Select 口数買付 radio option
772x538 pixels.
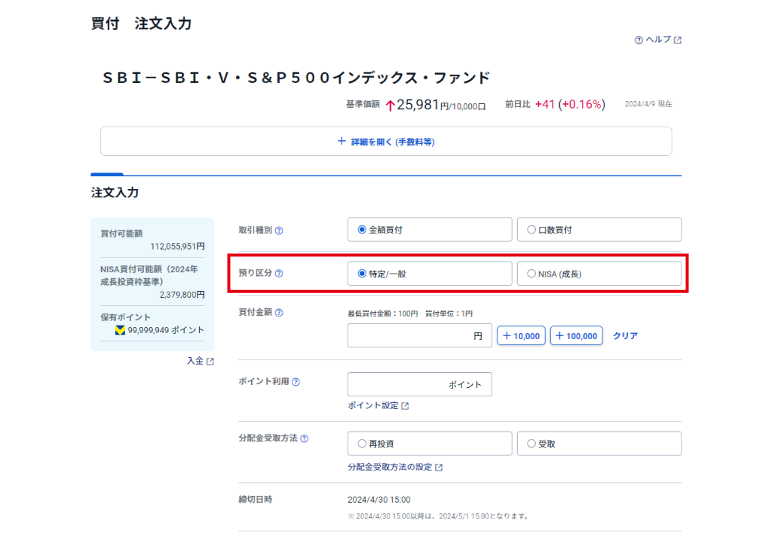tap(599, 230)
